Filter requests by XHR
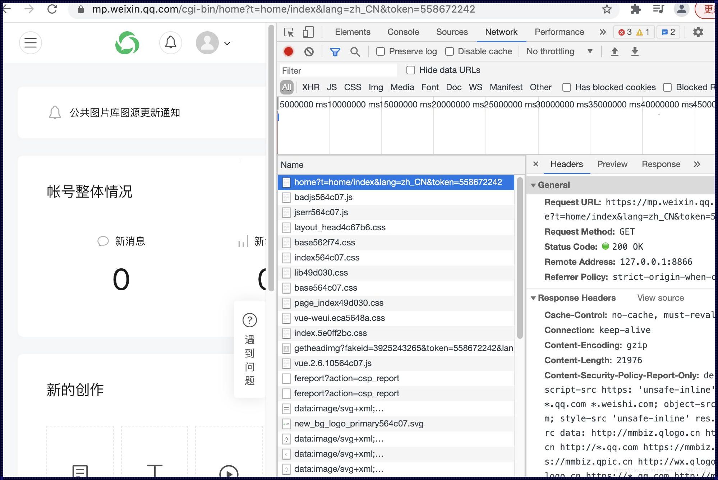718x480 pixels. (311, 87)
